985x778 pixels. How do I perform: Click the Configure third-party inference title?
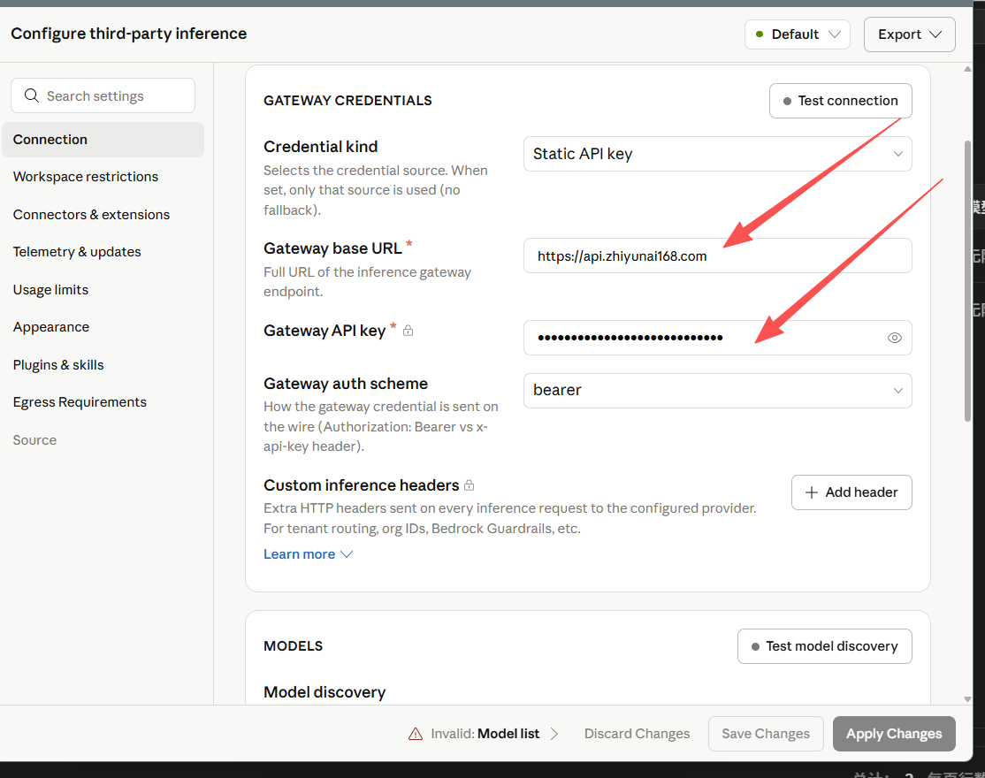point(129,34)
